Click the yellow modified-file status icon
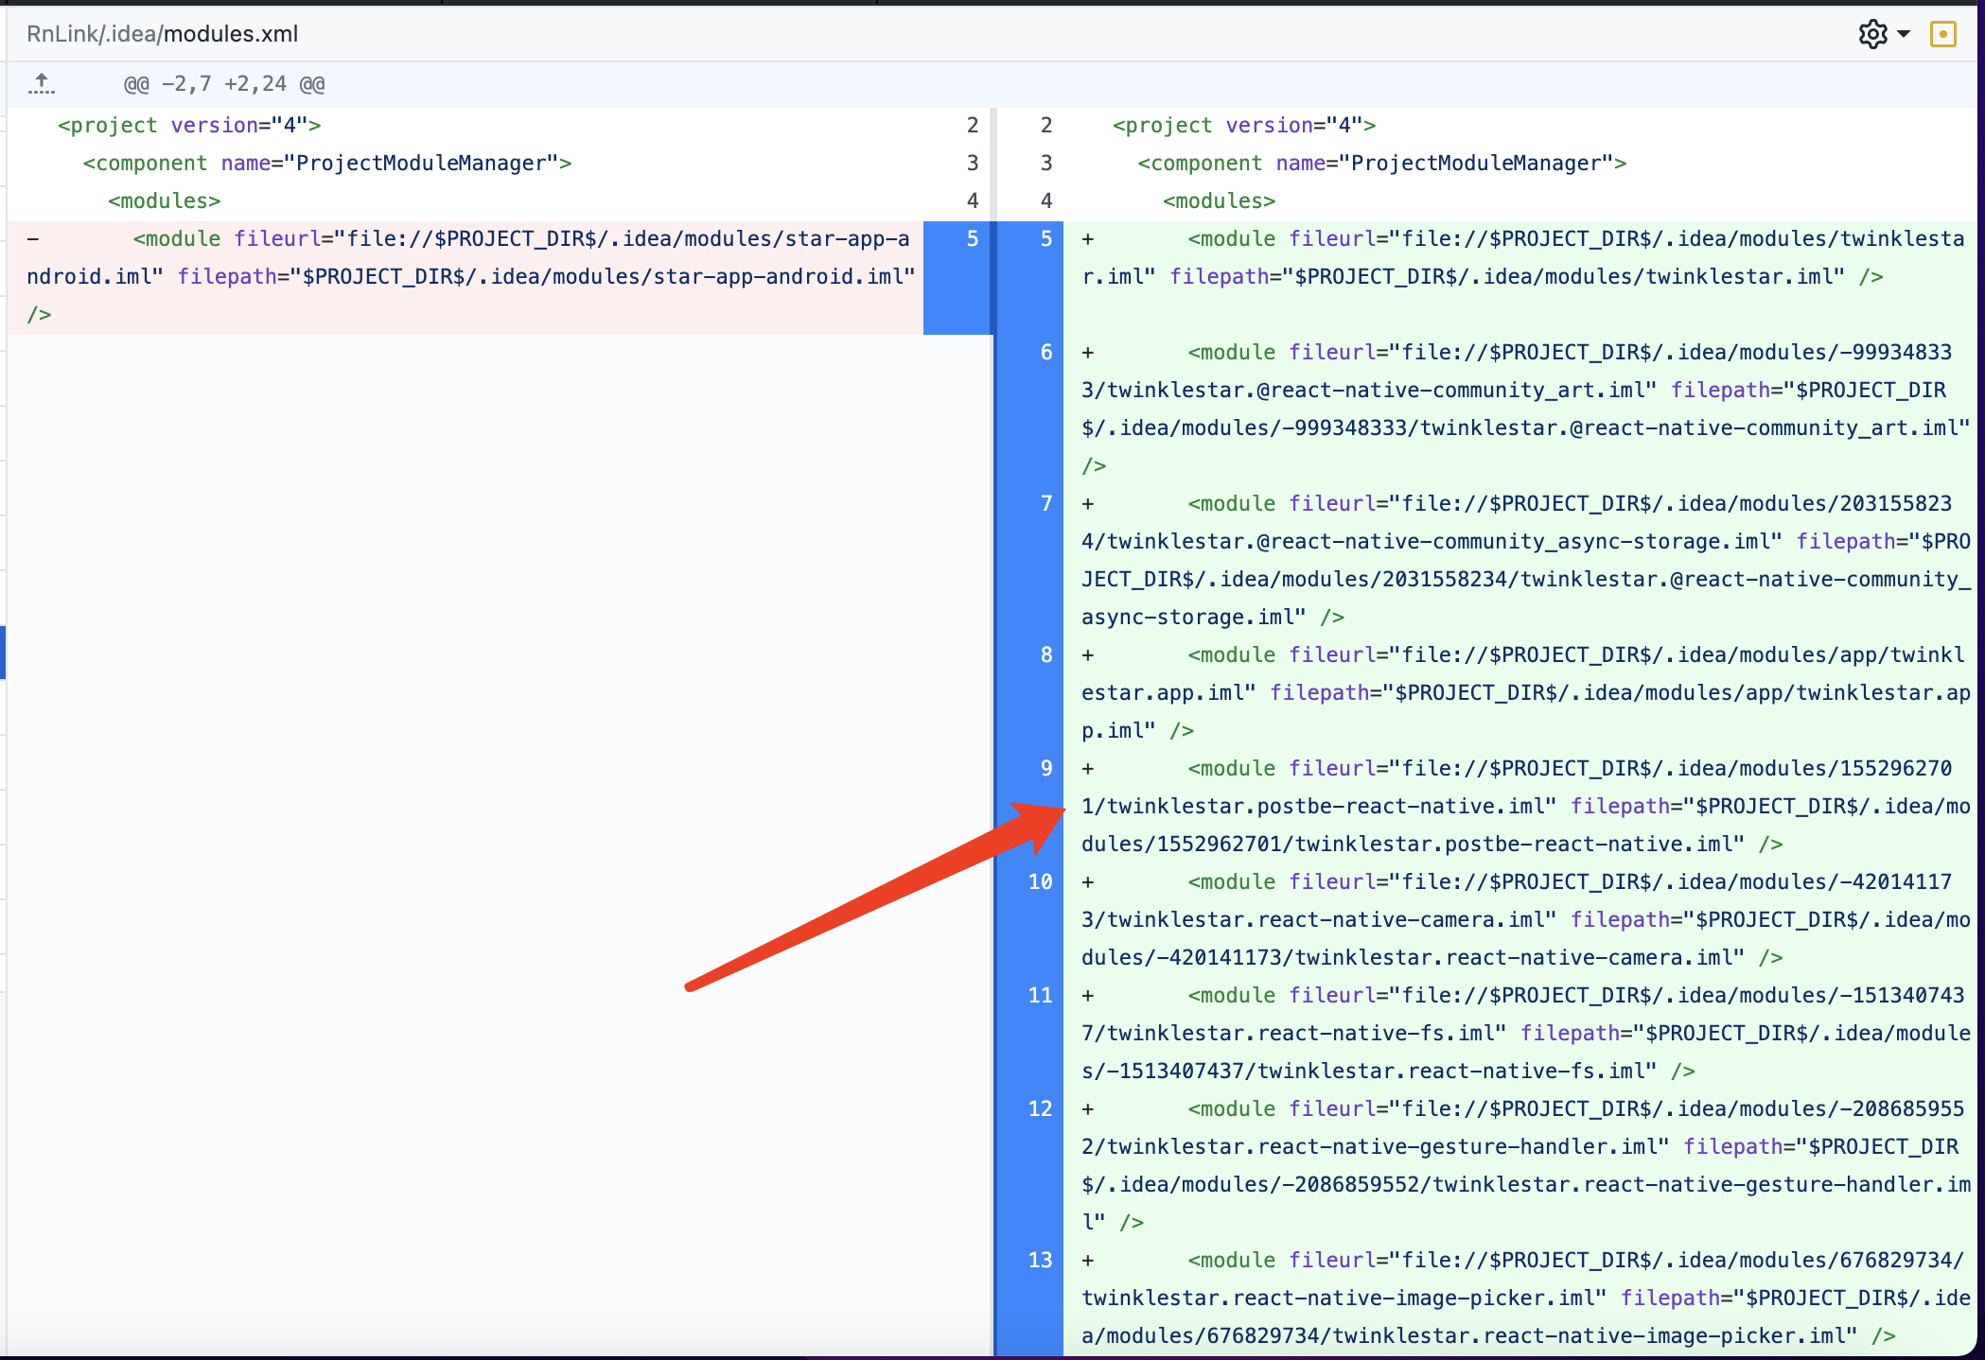1985x1360 pixels. (1942, 34)
